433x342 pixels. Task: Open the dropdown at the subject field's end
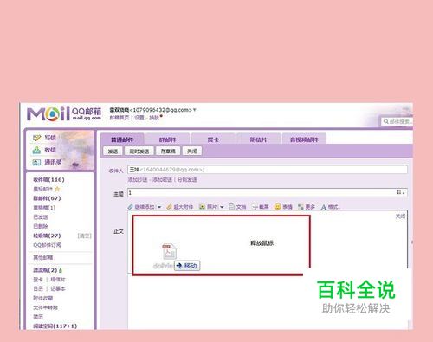coord(400,192)
